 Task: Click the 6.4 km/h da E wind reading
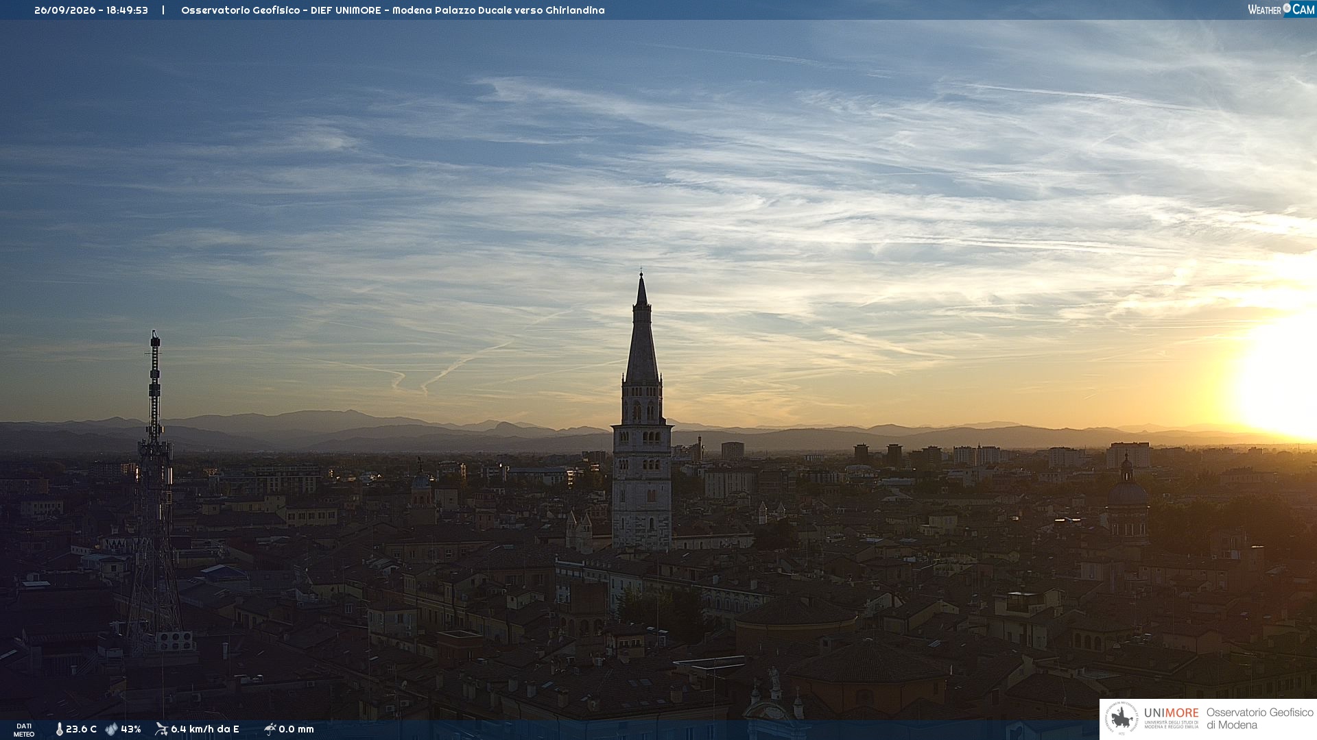point(205,729)
